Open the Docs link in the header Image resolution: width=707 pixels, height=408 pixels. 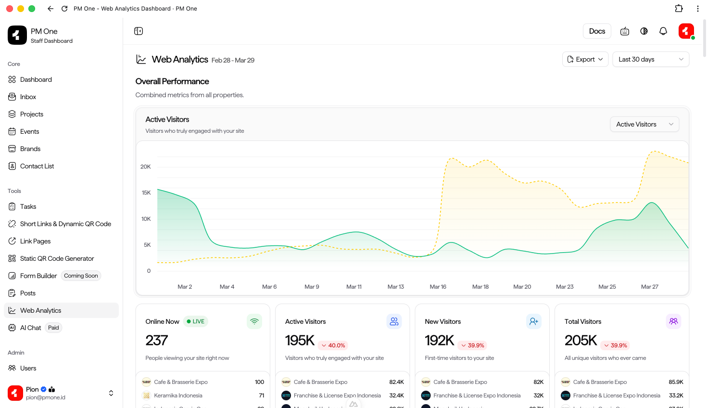pyautogui.click(x=597, y=31)
